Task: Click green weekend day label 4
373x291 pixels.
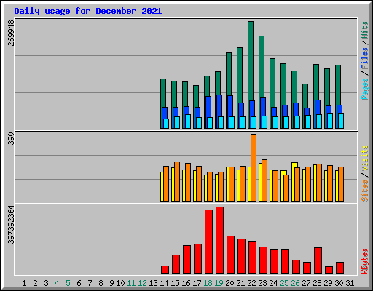Action: click(x=57, y=283)
